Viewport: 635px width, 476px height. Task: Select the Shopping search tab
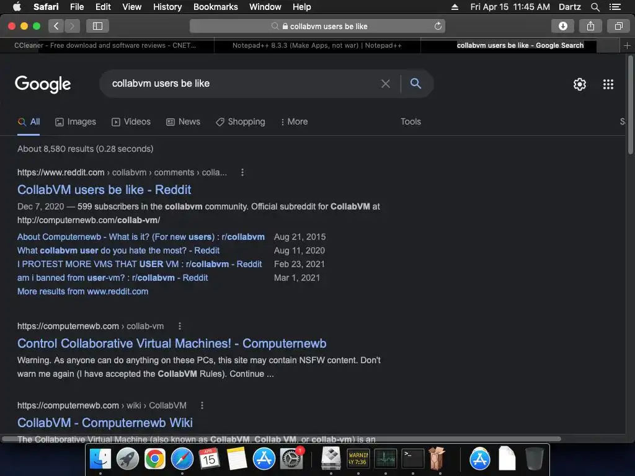241,122
